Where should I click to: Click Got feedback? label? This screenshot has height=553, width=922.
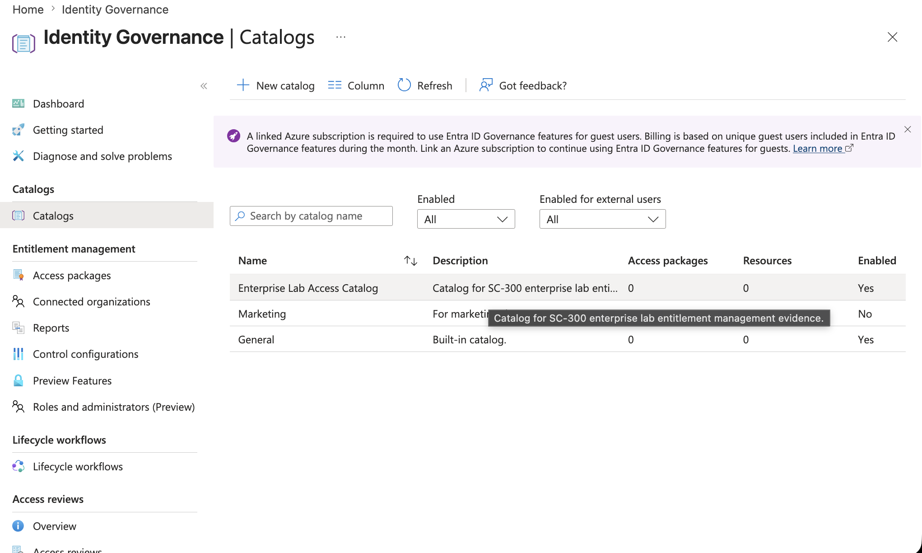click(x=533, y=85)
